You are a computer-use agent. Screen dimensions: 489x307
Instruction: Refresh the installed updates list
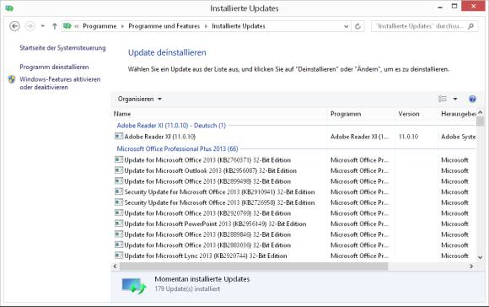(358, 26)
